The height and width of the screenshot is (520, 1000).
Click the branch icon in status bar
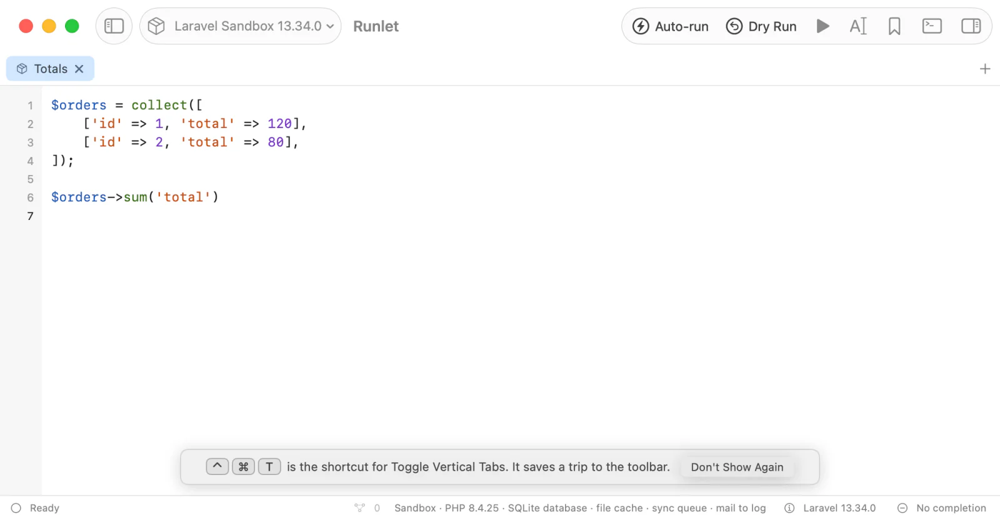pyautogui.click(x=359, y=508)
